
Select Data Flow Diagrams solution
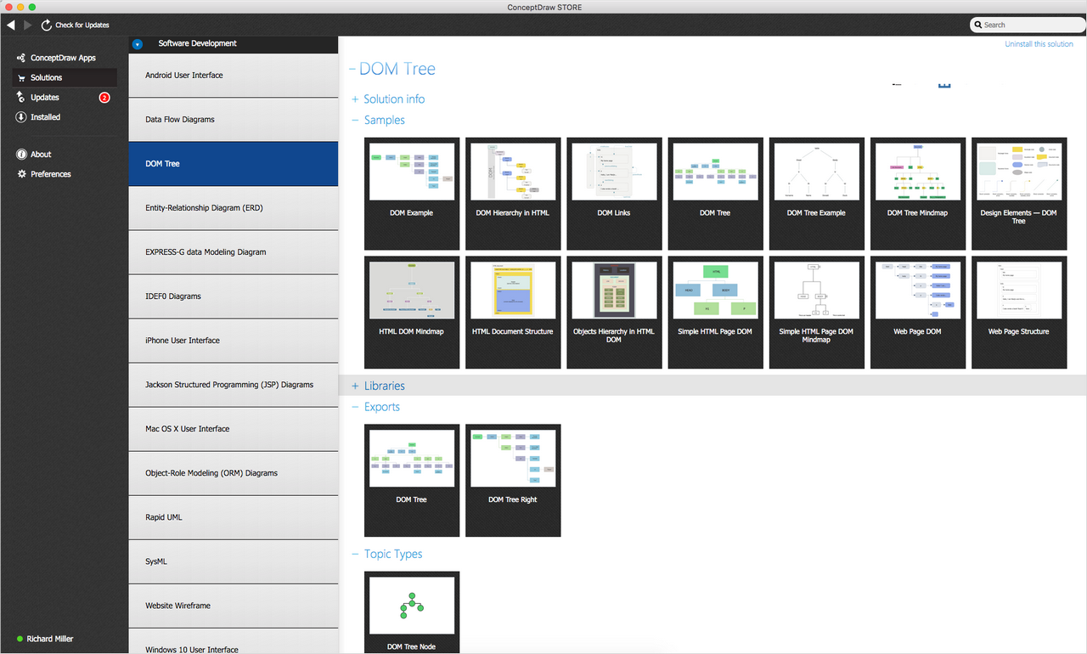(x=234, y=120)
